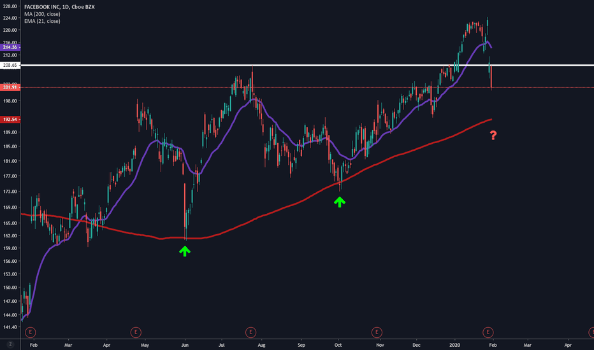The image size is (594, 350).
Task: Click the 162.00 price axis label
Action: coord(10,235)
